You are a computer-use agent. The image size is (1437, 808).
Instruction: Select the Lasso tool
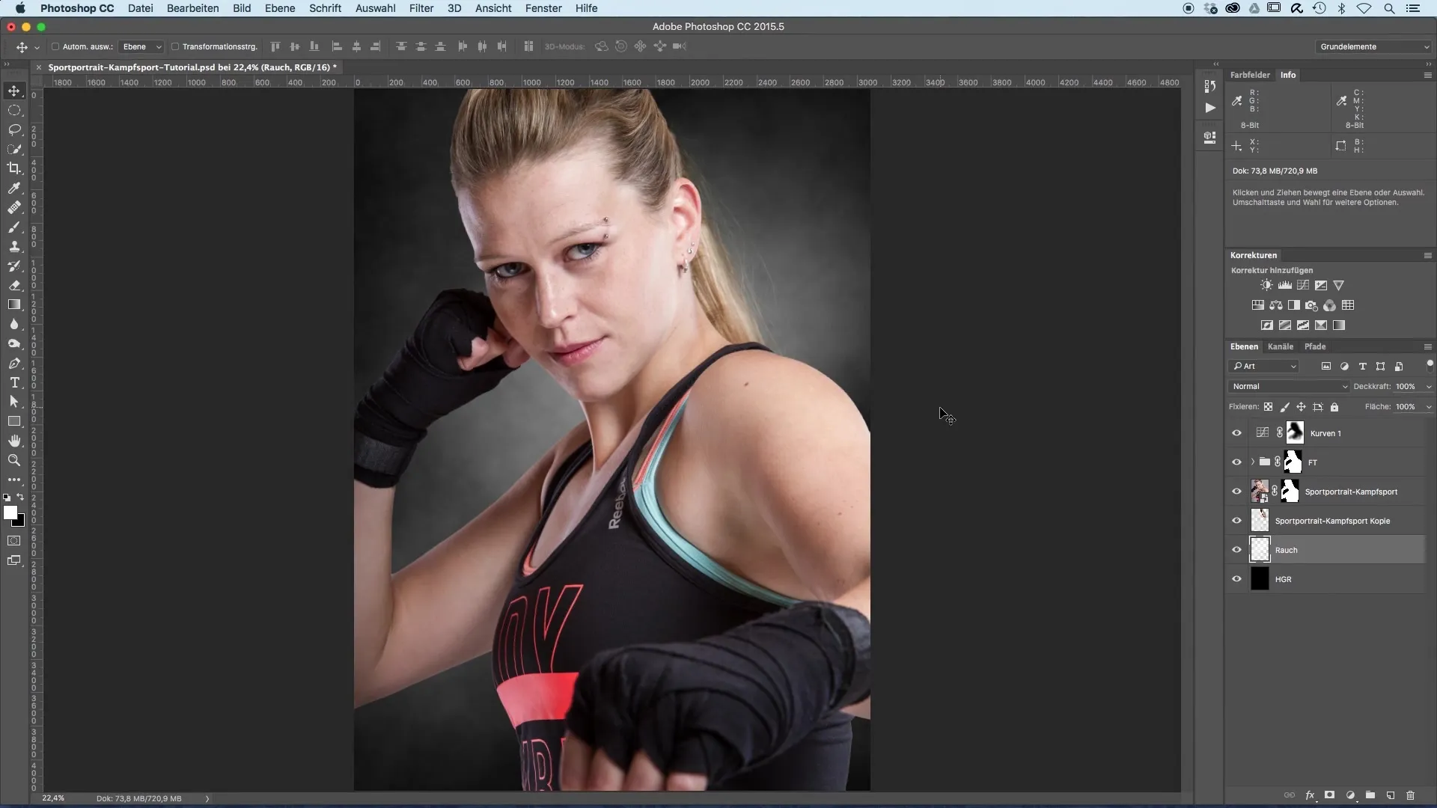point(14,129)
